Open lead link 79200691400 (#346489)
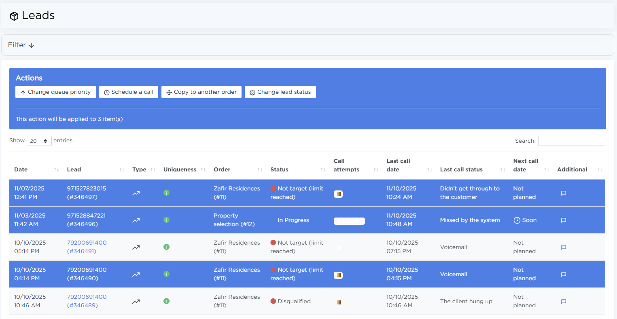Viewport: 617px width, 319px height. [87, 301]
